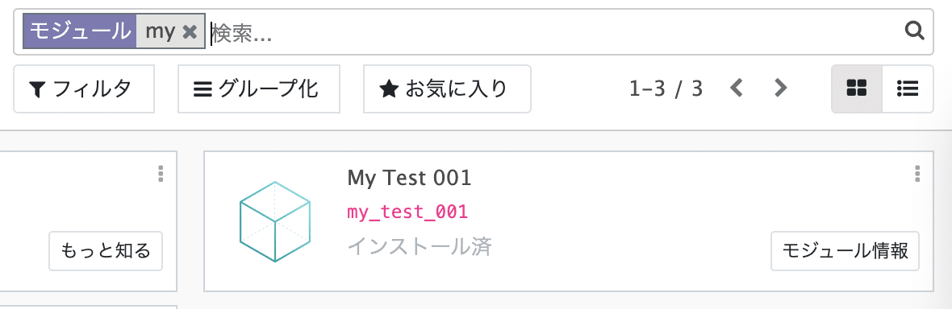The image size is (952, 309).
Task: Open left card's three-dot menu
Action: (x=161, y=173)
